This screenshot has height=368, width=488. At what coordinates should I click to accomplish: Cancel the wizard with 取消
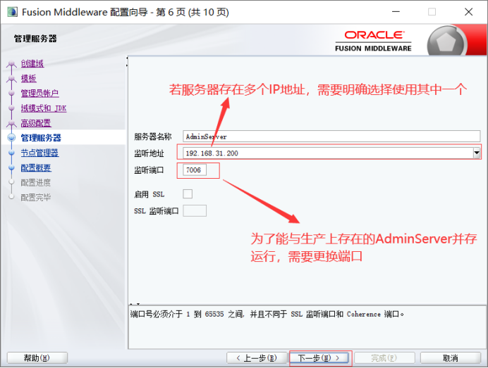(x=451, y=358)
